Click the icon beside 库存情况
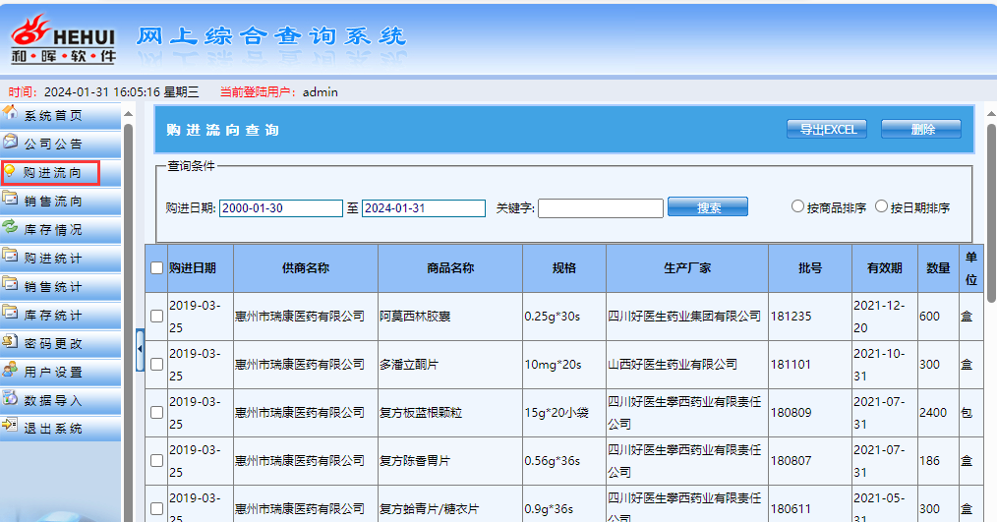The width and height of the screenshot is (997, 522). click(11, 228)
